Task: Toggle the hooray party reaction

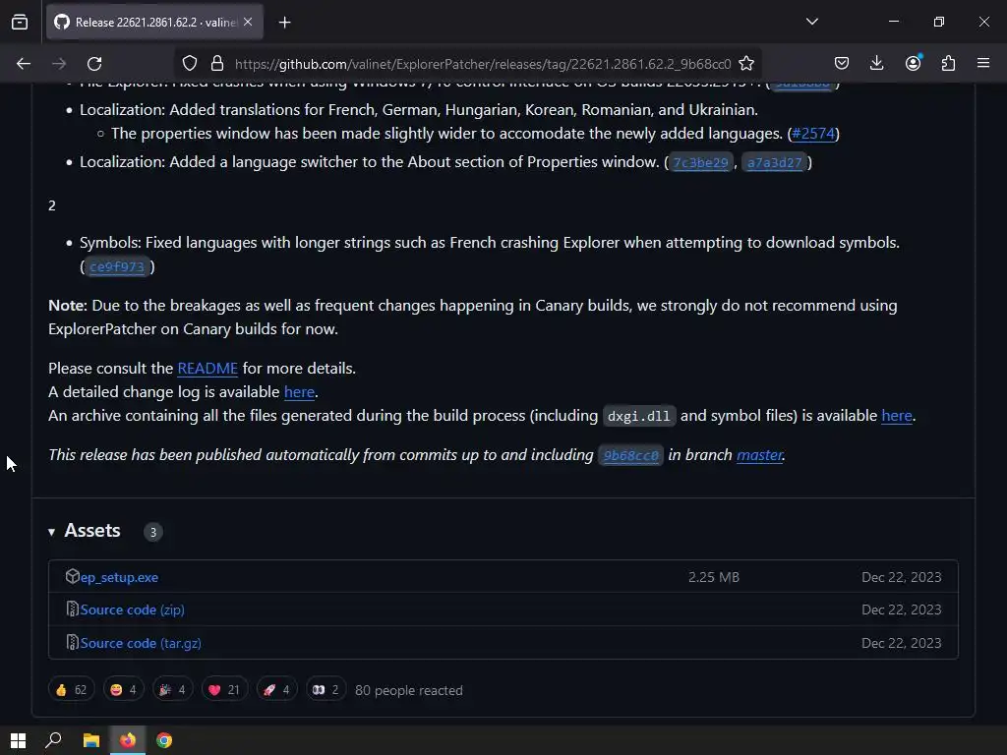Action: (173, 690)
